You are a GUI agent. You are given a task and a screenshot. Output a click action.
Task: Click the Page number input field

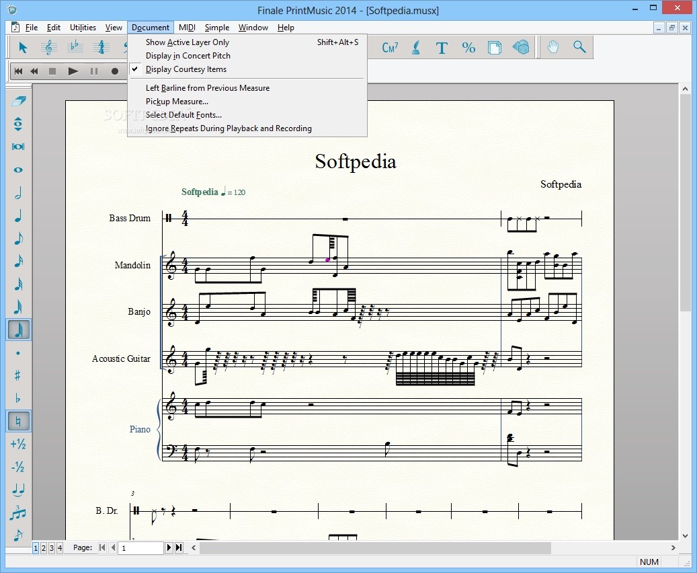tap(141, 548)
